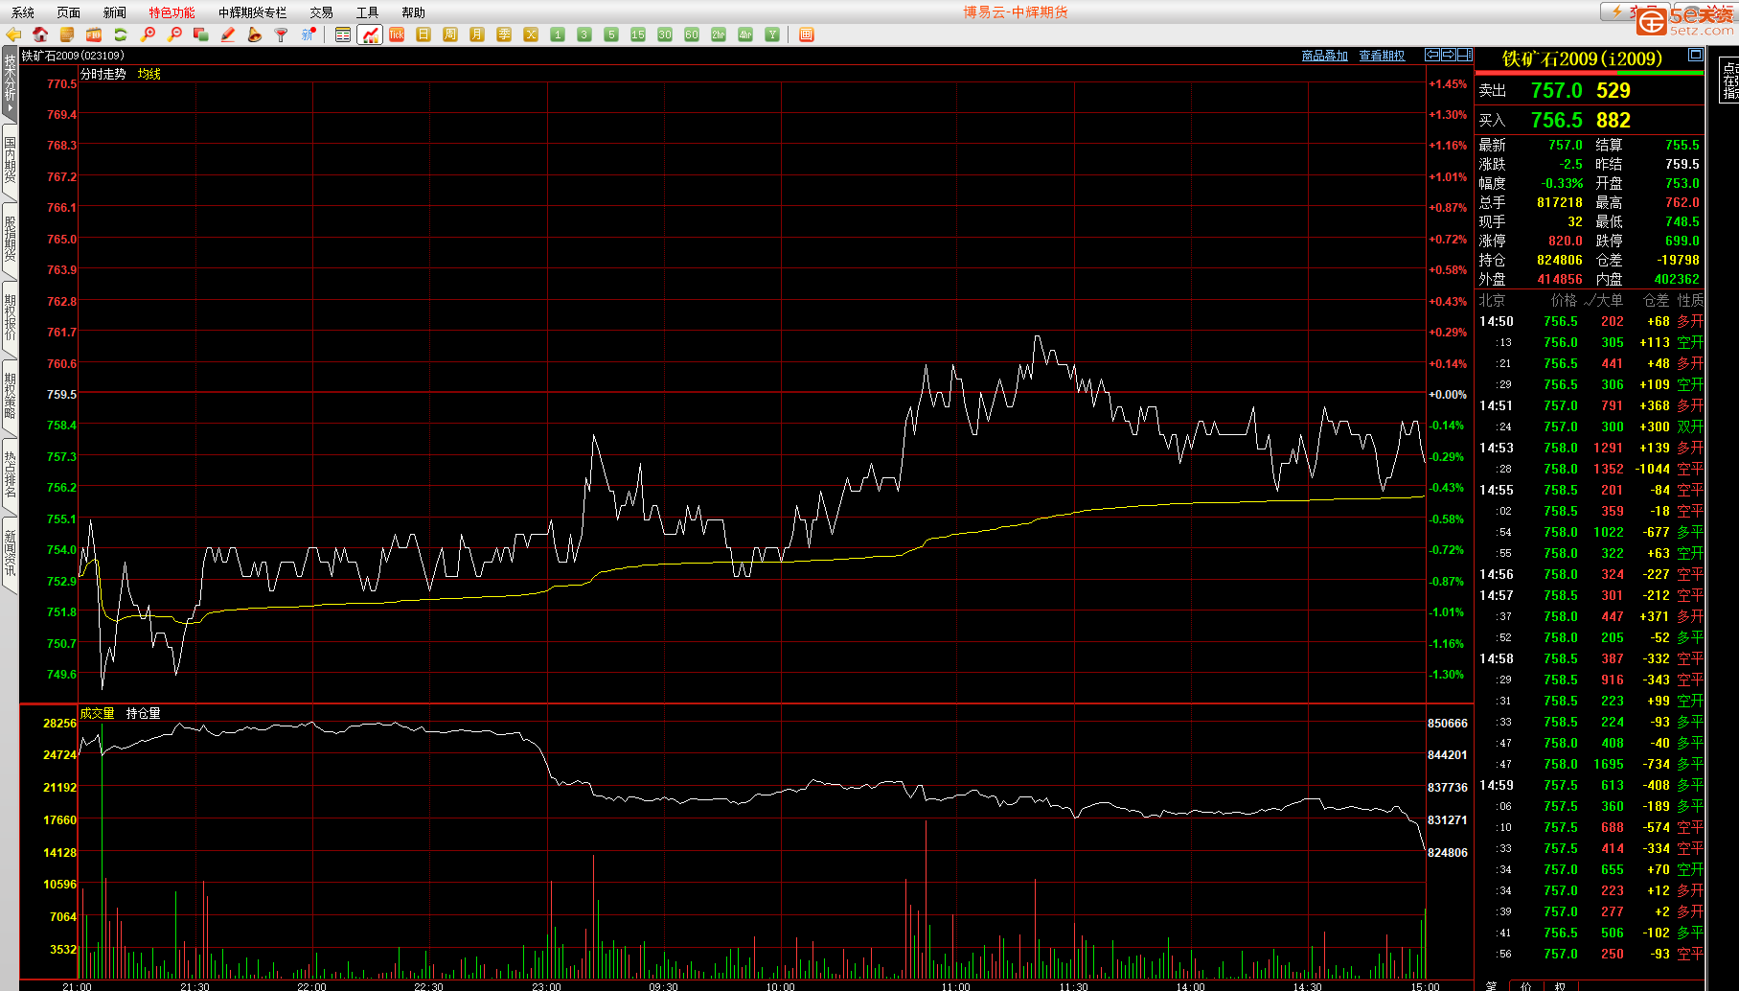Viewport: 1739px width, 991px height.
Task: Open the 页面 menu
Action: [x=69, y=12]
